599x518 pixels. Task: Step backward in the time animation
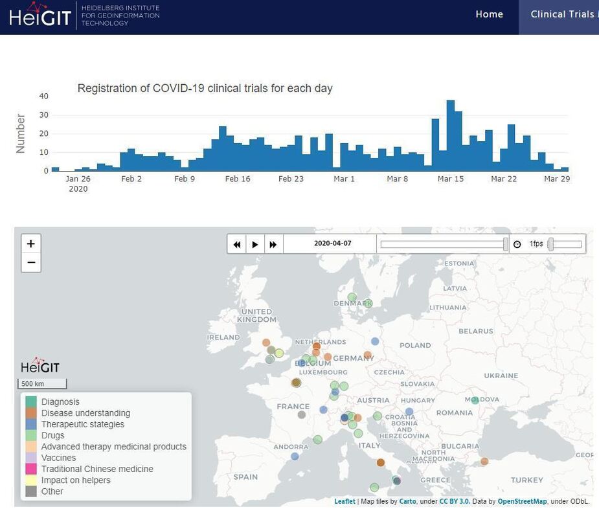pos(237,244)
